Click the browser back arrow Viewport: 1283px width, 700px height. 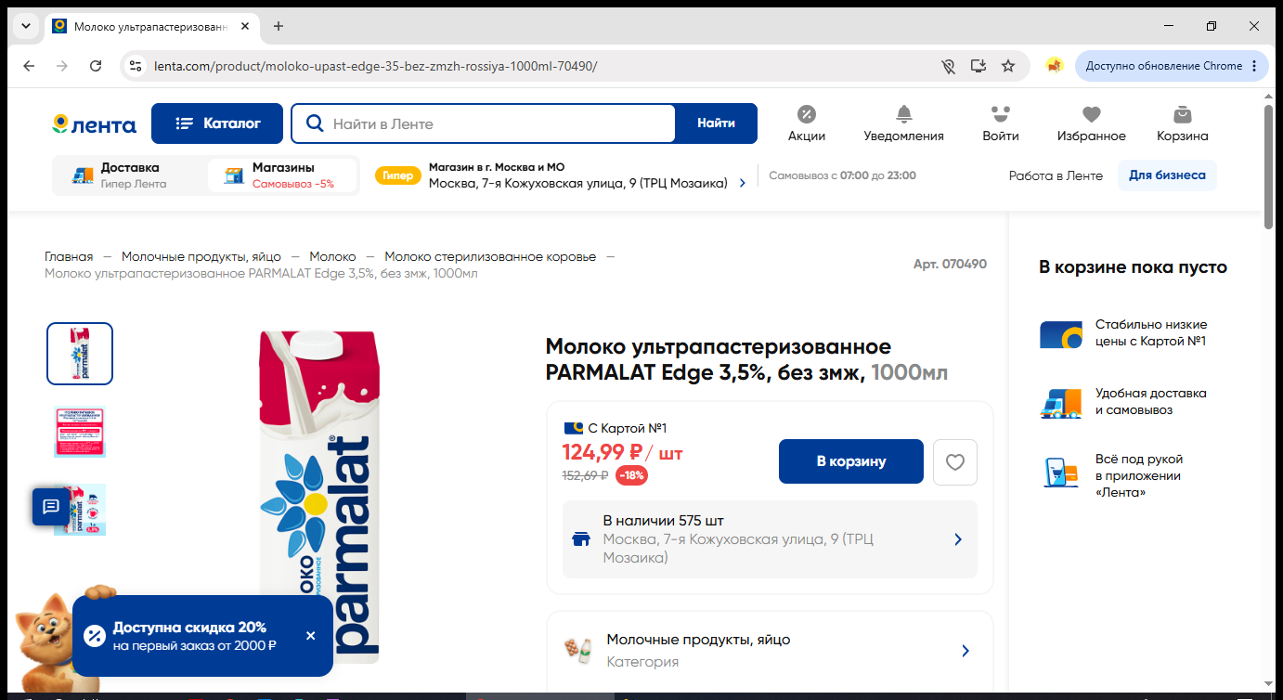click(x=29, y=66)
